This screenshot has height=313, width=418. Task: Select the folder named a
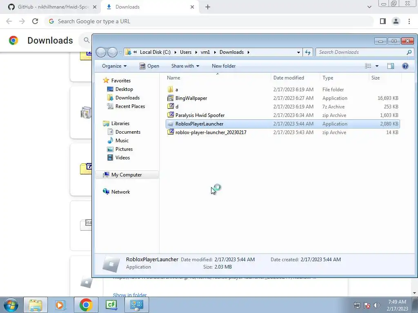(170, 89)
